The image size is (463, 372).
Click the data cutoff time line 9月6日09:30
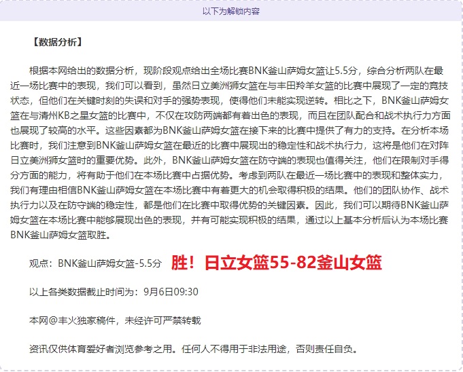point(114,292)
